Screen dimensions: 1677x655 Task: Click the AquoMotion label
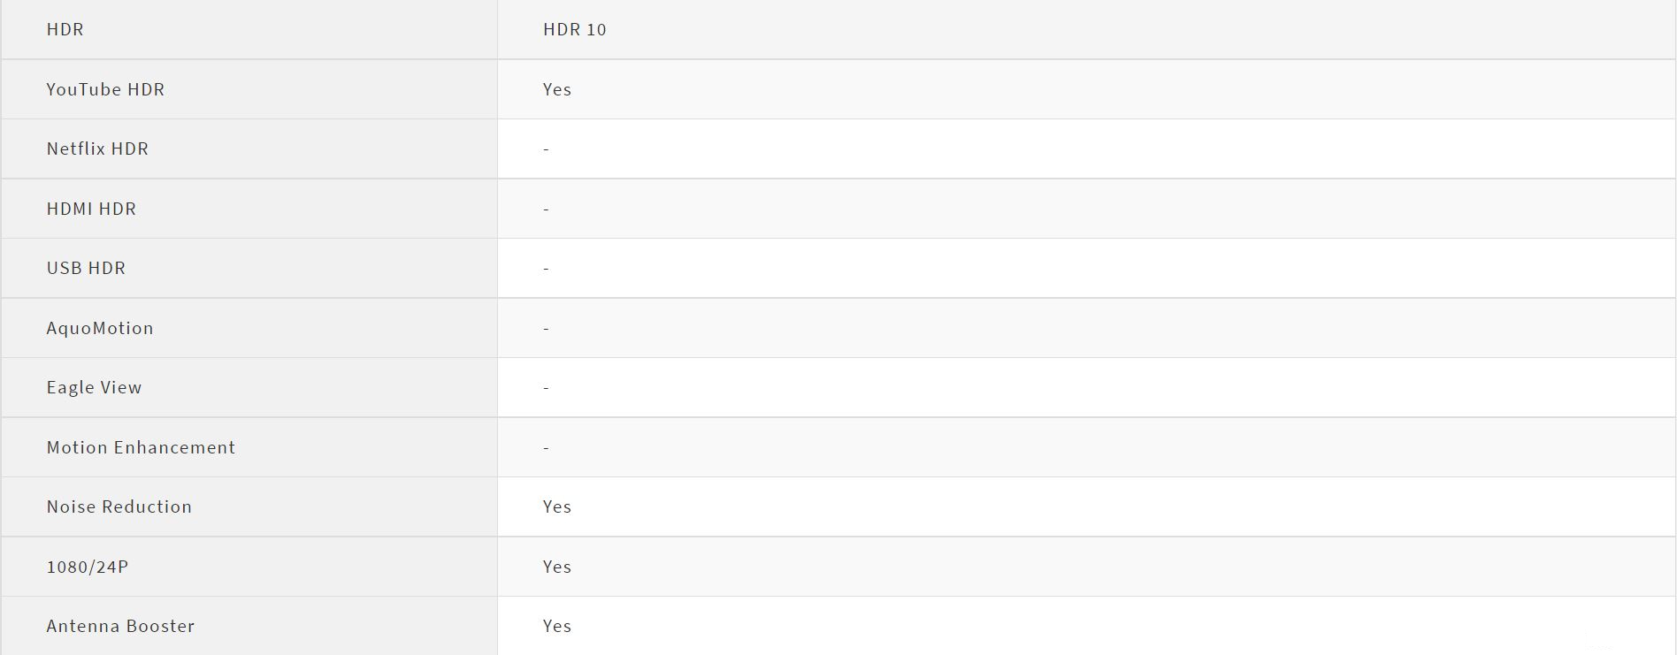pos(100,328)
